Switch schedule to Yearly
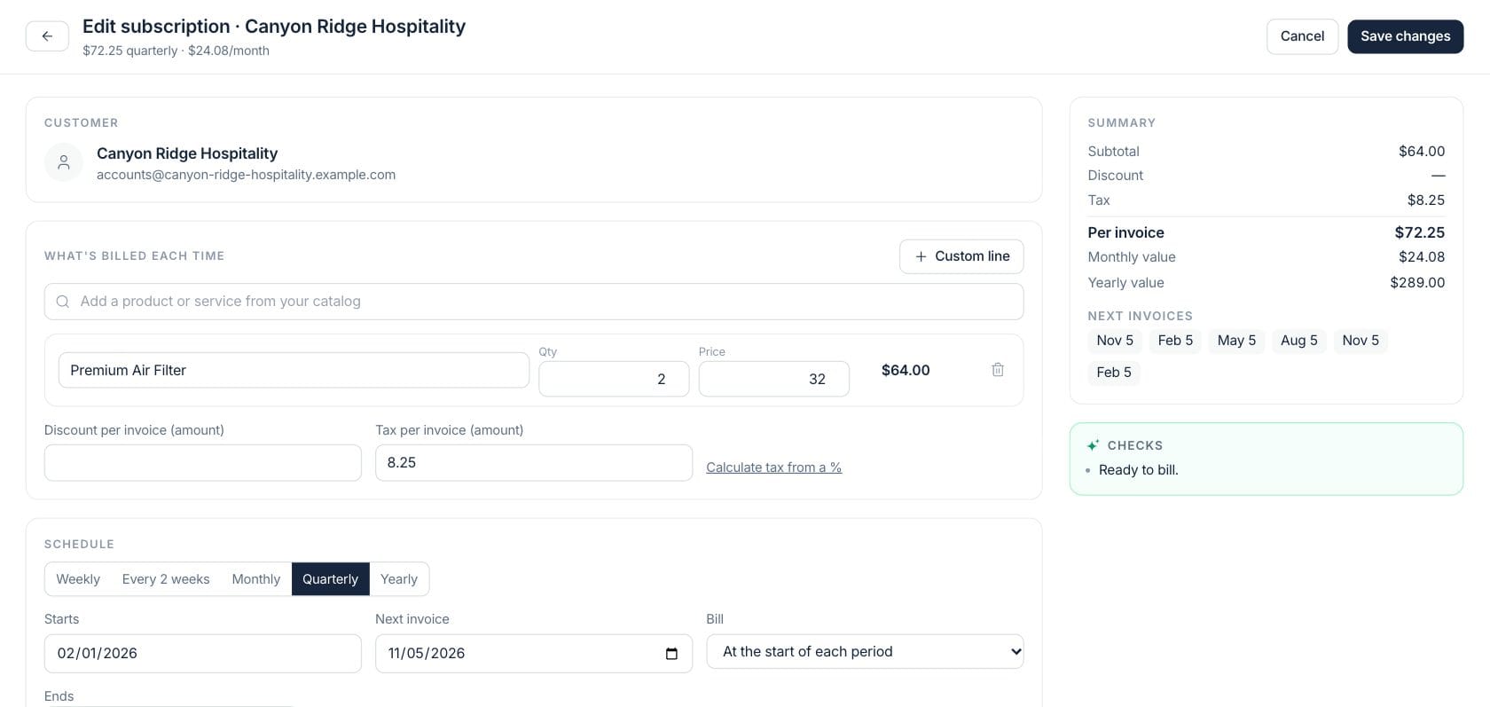The height and width of the screenshot is (707, 1490). click(399, 579)
